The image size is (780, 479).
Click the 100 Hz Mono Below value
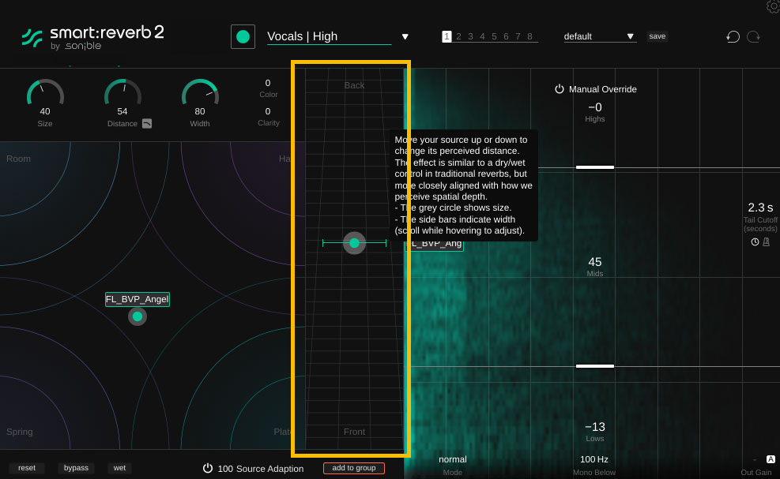coord(594,459)
